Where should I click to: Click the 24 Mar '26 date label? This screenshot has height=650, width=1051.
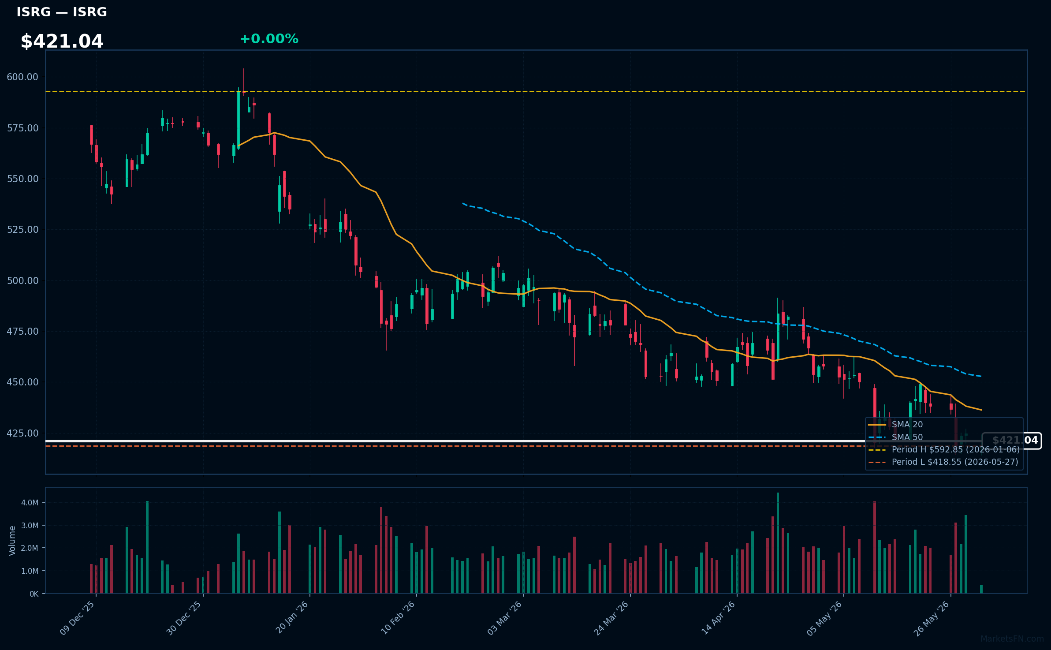click(x=611, y=618)
